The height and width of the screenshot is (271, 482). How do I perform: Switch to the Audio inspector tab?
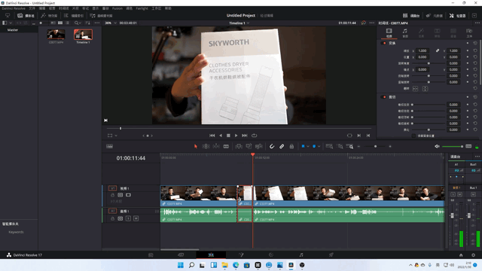(x=405, y=32)
